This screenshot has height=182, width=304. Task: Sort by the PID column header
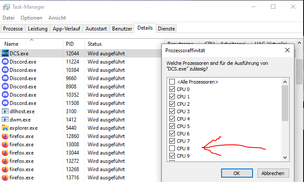(74, 44)
